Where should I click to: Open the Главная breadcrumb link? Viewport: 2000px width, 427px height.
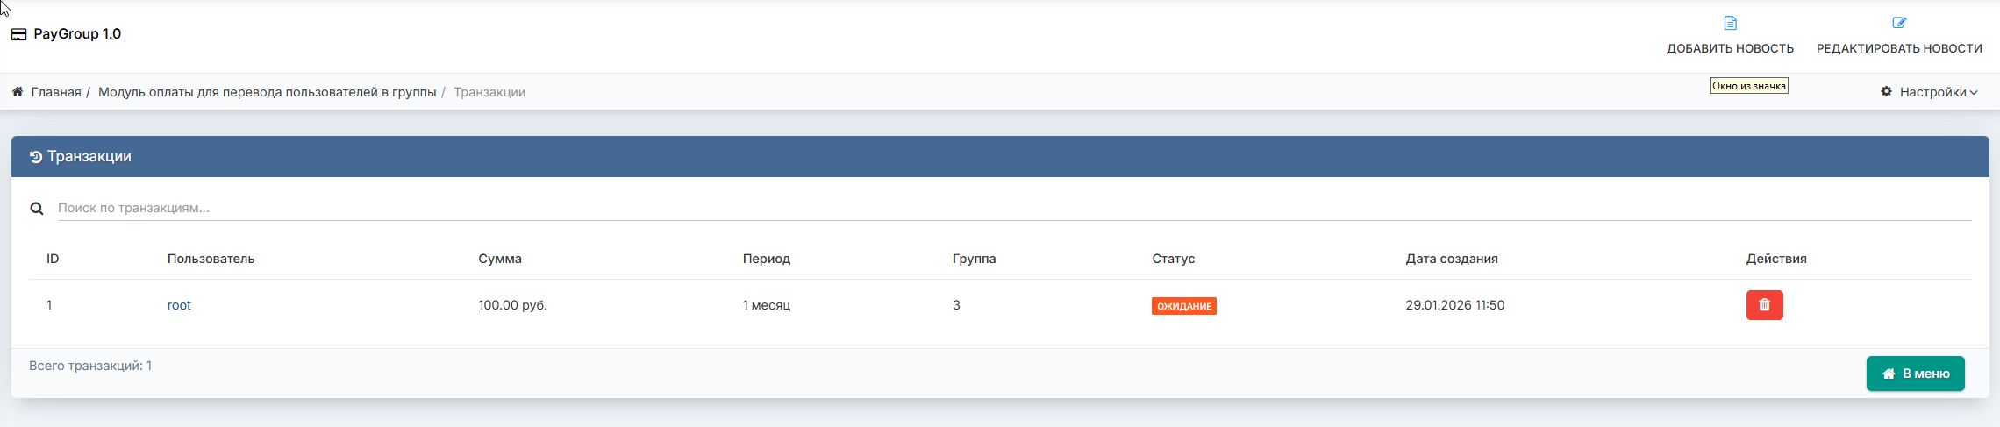click(56, 92)
